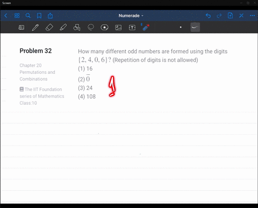The width and height of the screenshot is (258, 208).
Task: Select the Pen tool
Action: tap(35, 27)
